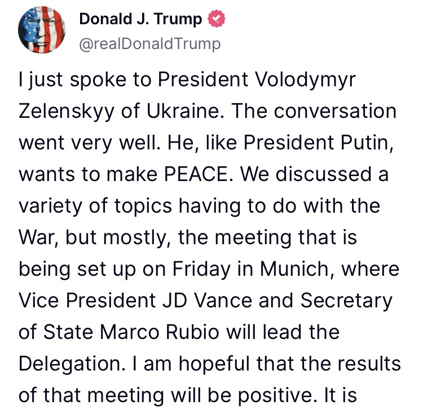Click the name Volodymyr in the post
423x410 pixels.
[305, 80]
